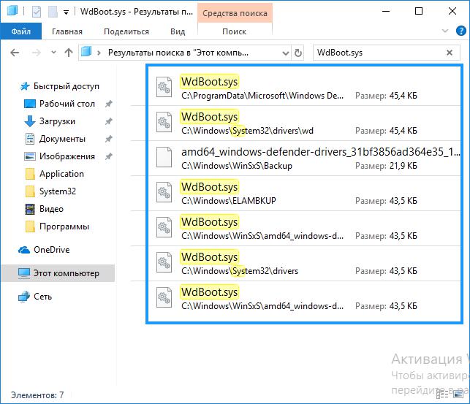Open the Программы folder in sidebar
The image size is (470, 404).
(x=57, y=226)
